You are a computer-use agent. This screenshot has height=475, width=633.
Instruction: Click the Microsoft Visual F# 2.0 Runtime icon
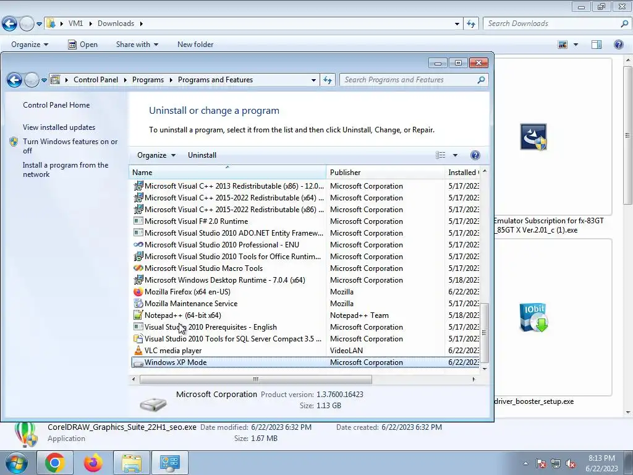pyautogui.click(x=138, y=221)
